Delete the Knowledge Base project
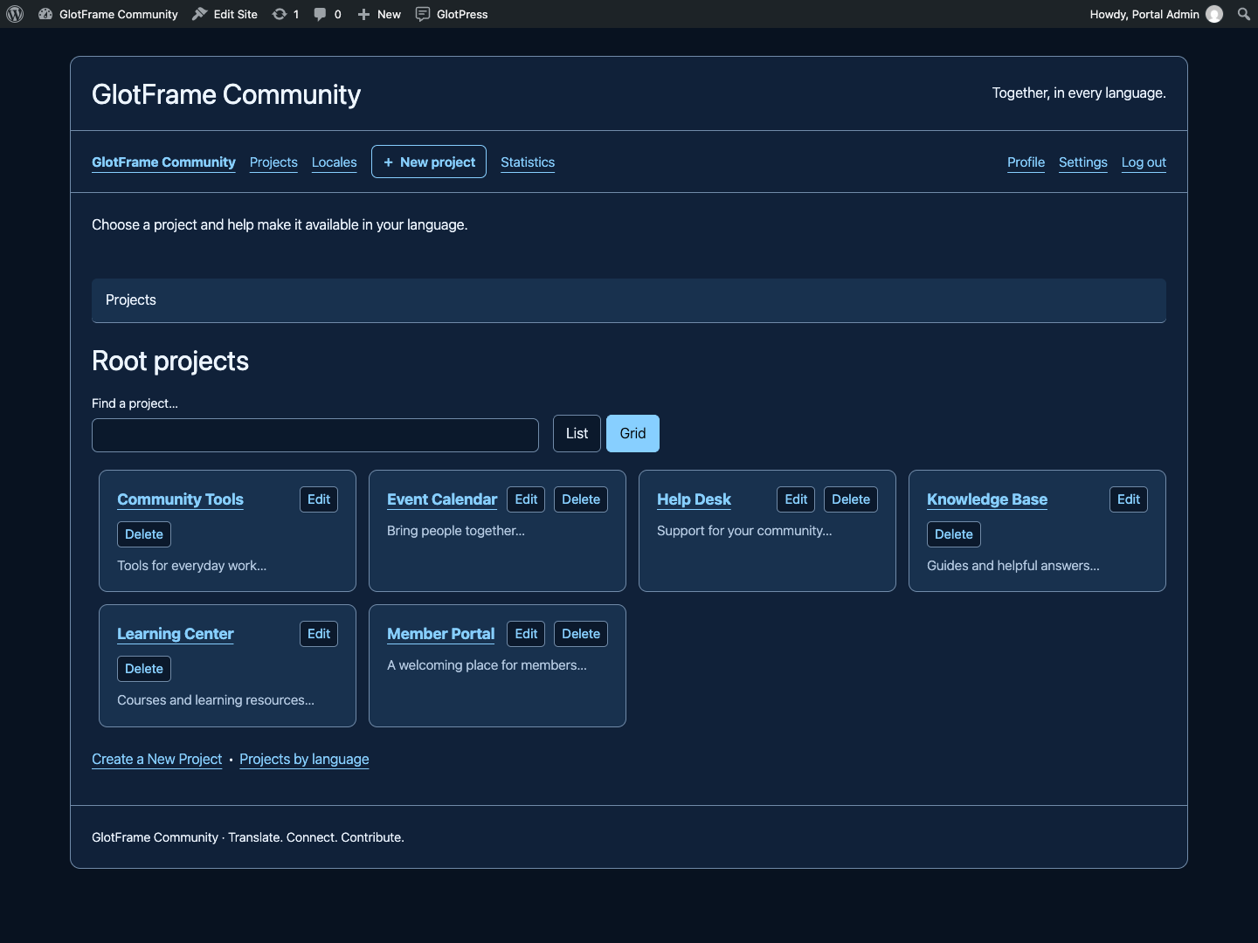This screenshot has height=943, width=1258. (x=954, y=534)
